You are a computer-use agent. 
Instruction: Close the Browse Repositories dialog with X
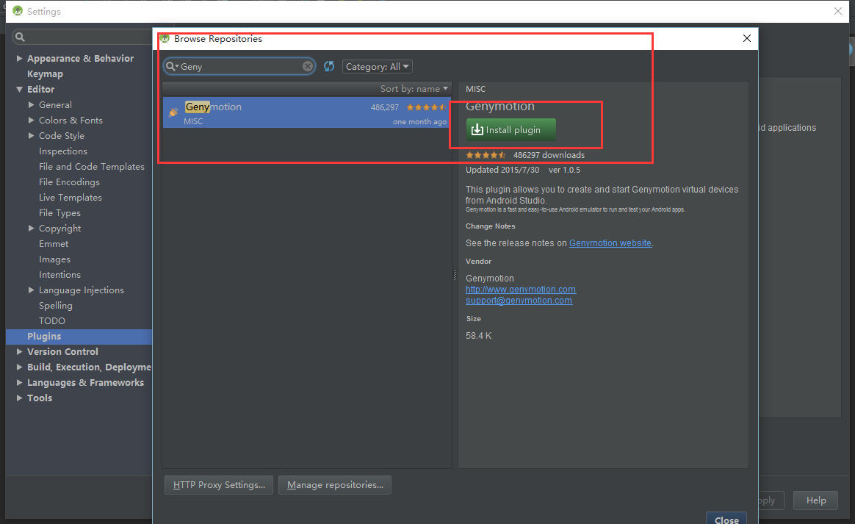pyautogui.click(x=747, y=38)
